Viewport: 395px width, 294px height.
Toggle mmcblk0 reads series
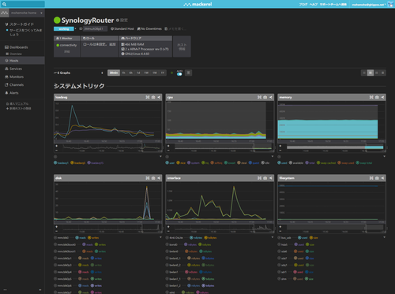point(77,237)
